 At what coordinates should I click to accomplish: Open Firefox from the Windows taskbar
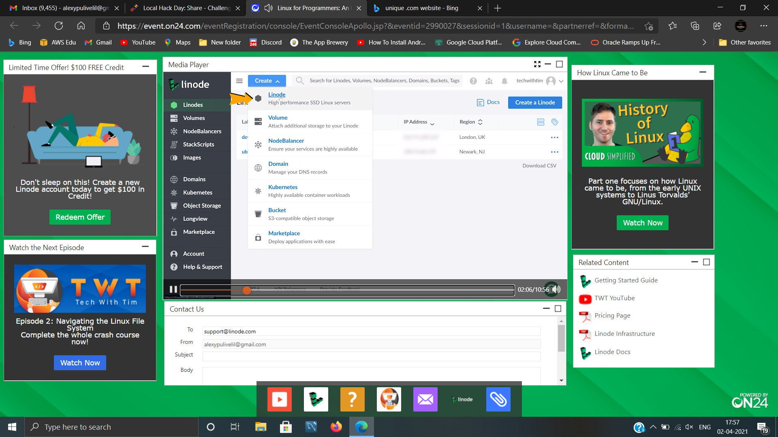pos(336,427)
